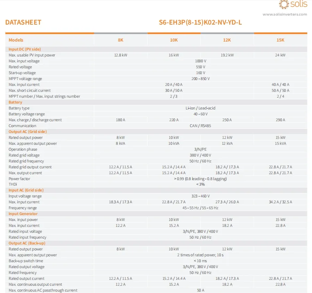The height and width of the screenshot is (293, 312).
Task: Select the 3/N/PE operation phase value
Action: tap(200, 149)
